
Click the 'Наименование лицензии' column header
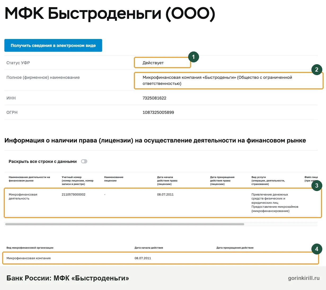[x=114, y=179]
